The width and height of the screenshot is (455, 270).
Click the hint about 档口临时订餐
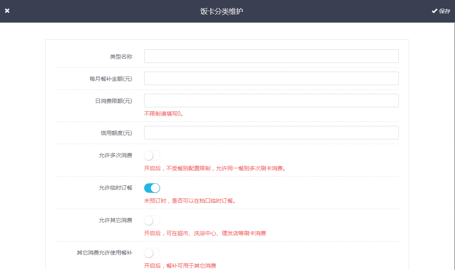click(x=190, y=201)
